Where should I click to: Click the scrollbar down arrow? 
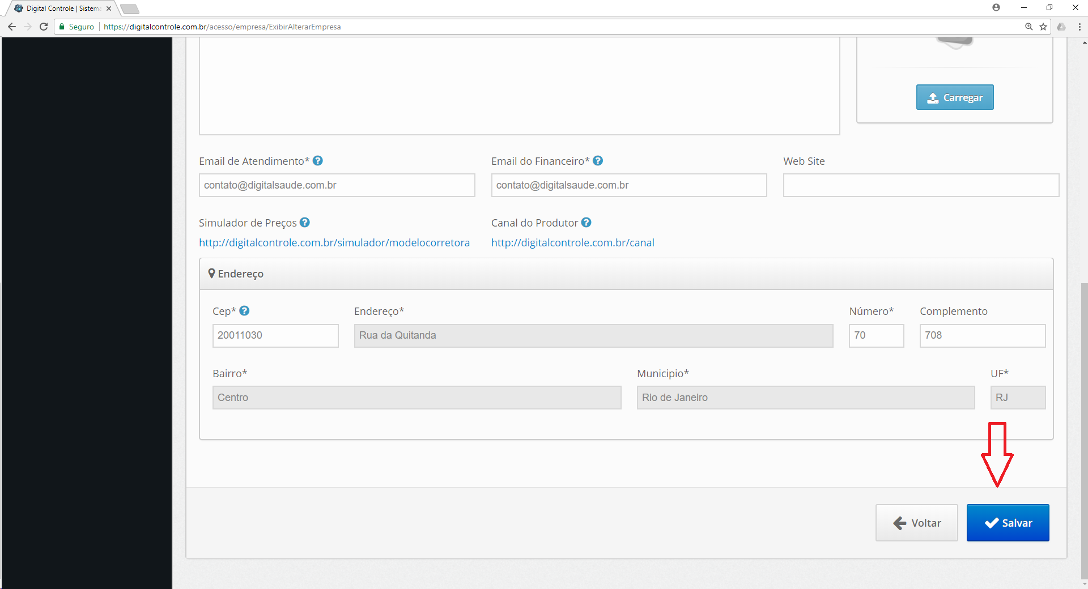point(1084,584)
